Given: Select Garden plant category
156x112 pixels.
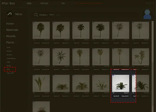Looking at the screenshot, I should click(x=9, y=51).
